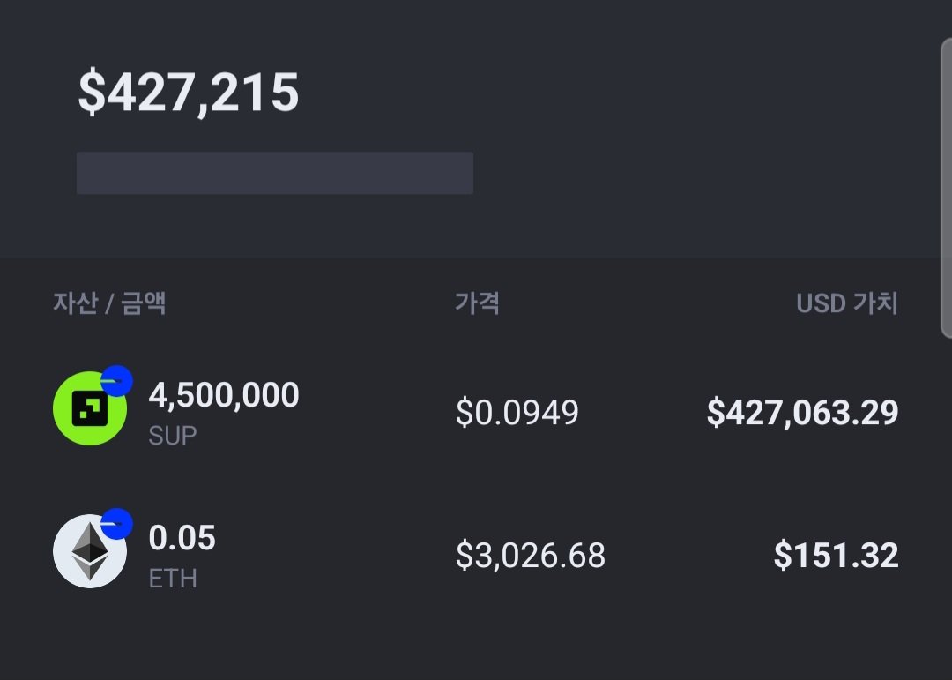Click the total balance $427,215
The image size is (952, 680).
click(189, 93)
